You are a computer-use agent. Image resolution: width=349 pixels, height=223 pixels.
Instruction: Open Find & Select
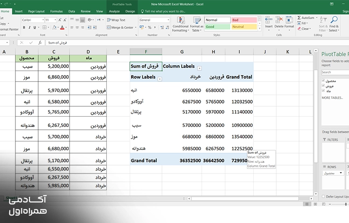[334, 24]
